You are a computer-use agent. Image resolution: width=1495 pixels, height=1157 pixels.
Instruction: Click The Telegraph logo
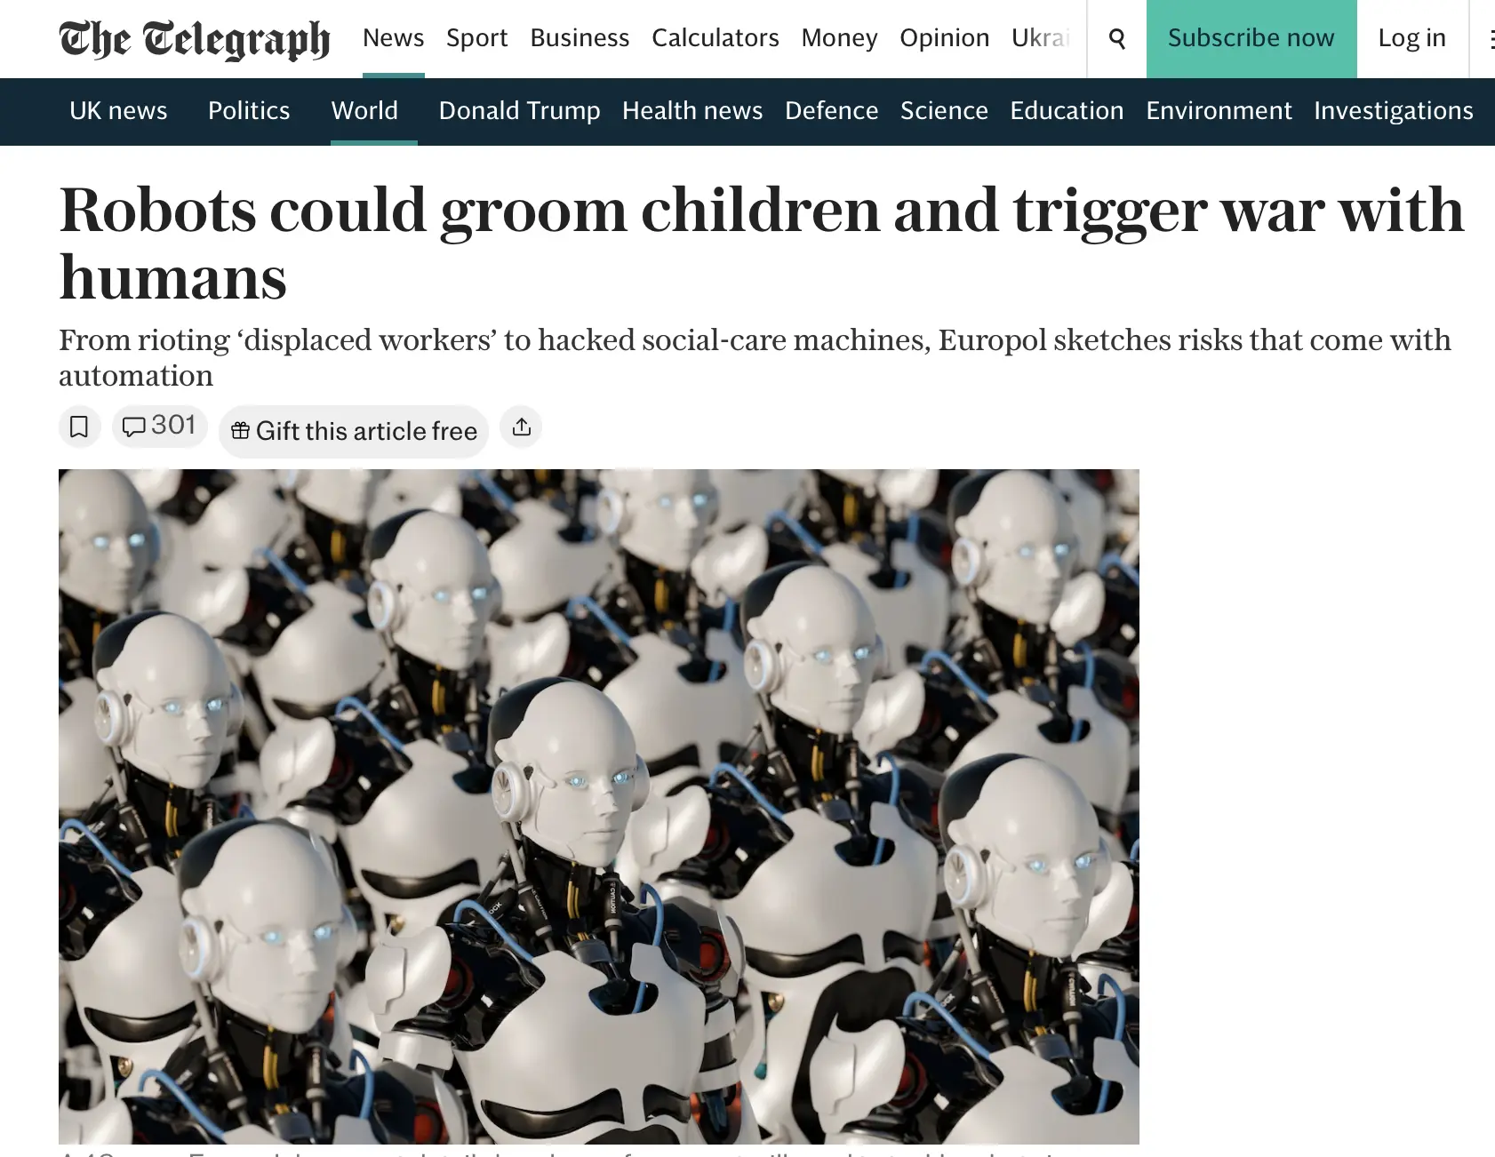(194, 38)
